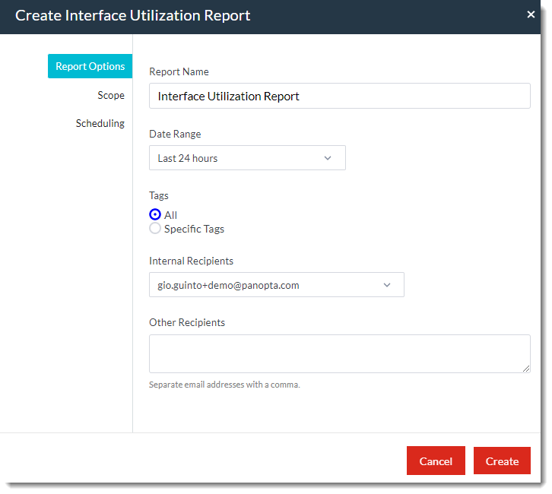Open the Scheduling tab

click(100, 123)
